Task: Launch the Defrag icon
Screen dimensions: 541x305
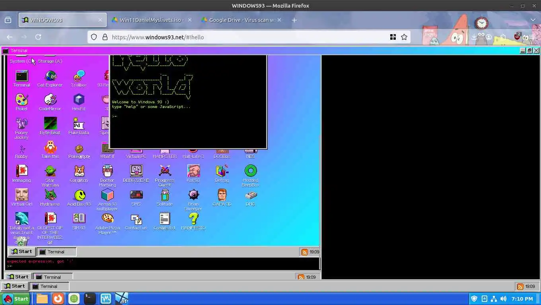Action: 222,174
